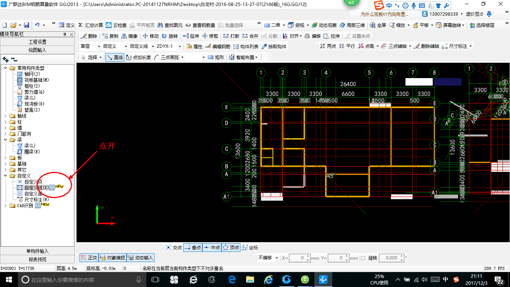Click the New file icon

coord(4,25)
